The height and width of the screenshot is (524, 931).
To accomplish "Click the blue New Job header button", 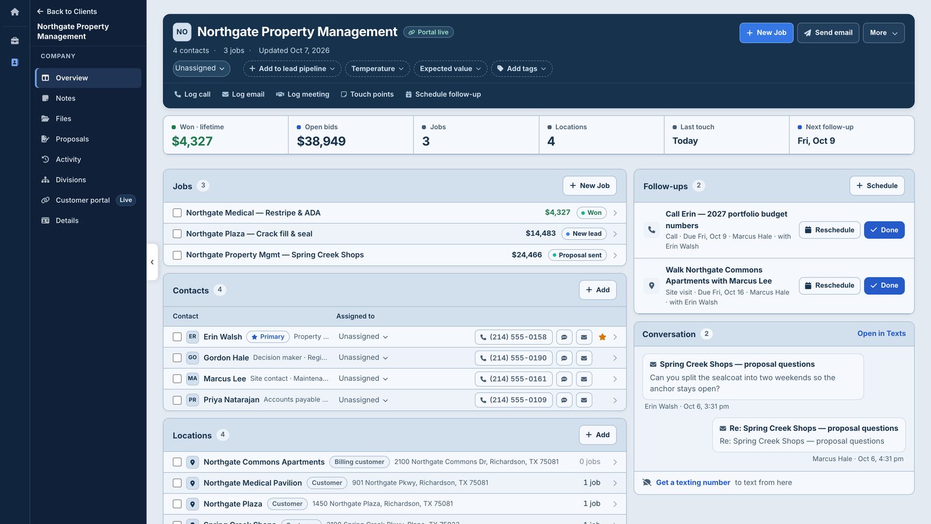I will [766, 33].
